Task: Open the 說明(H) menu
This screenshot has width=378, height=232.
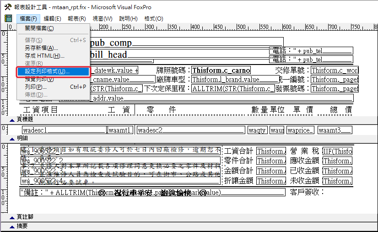Action: (128, 19)
